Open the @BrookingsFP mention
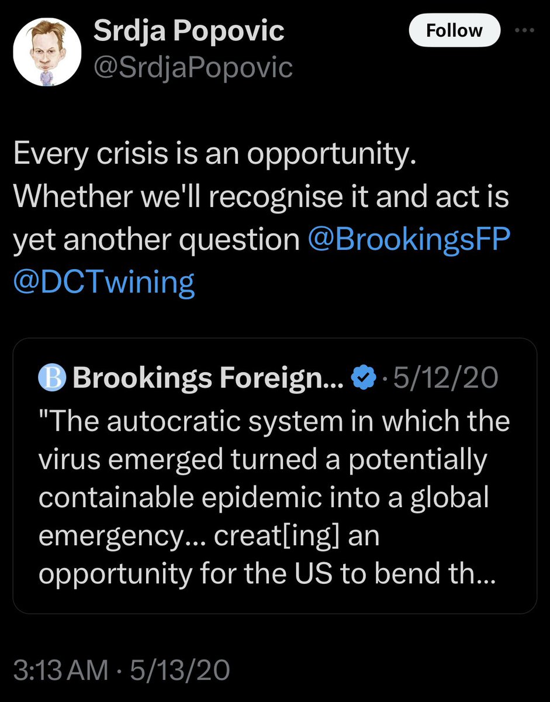The height and width of the screenshot is (702, 550). [x=404, y=239]
